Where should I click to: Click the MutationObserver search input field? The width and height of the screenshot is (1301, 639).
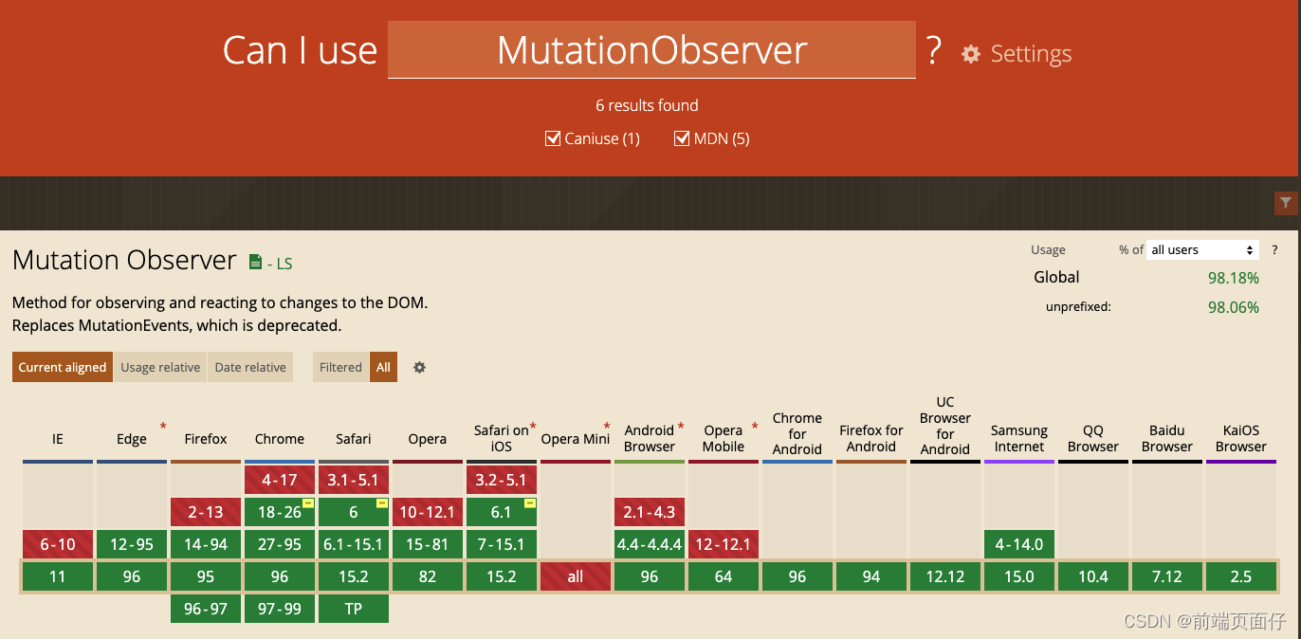pyautogui.click(x=651, y=50)
